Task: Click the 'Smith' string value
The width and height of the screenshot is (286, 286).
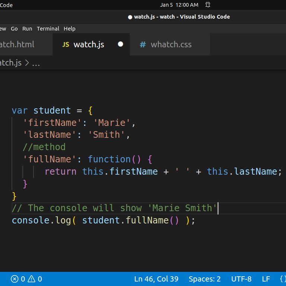Action: (107, 135)
